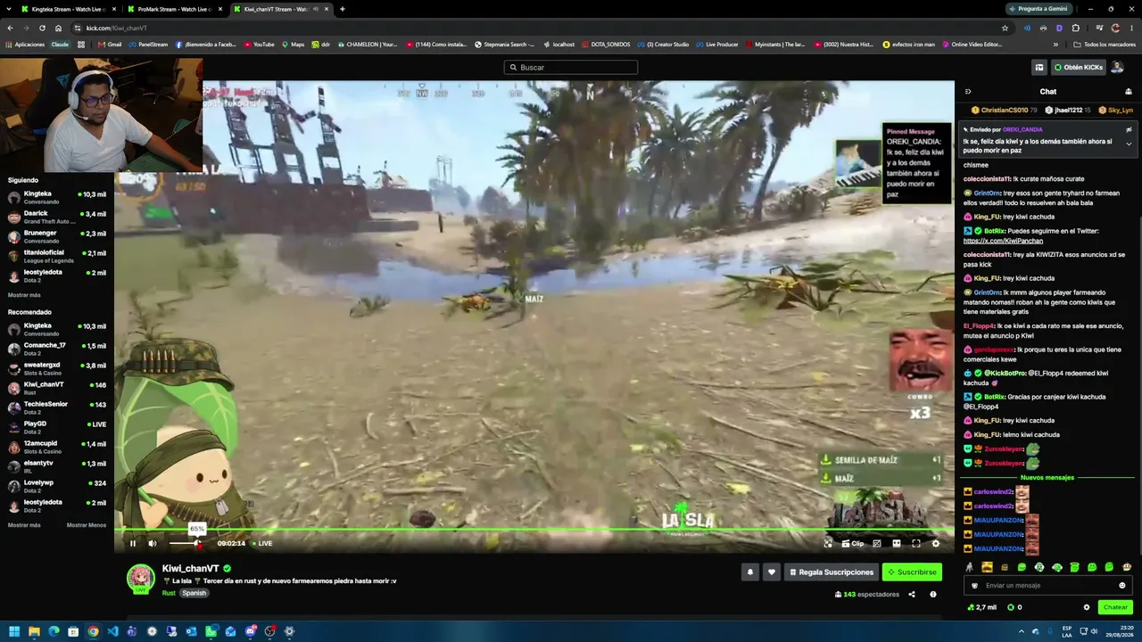Expand the pinned message chevron

tap(1129, 144)
